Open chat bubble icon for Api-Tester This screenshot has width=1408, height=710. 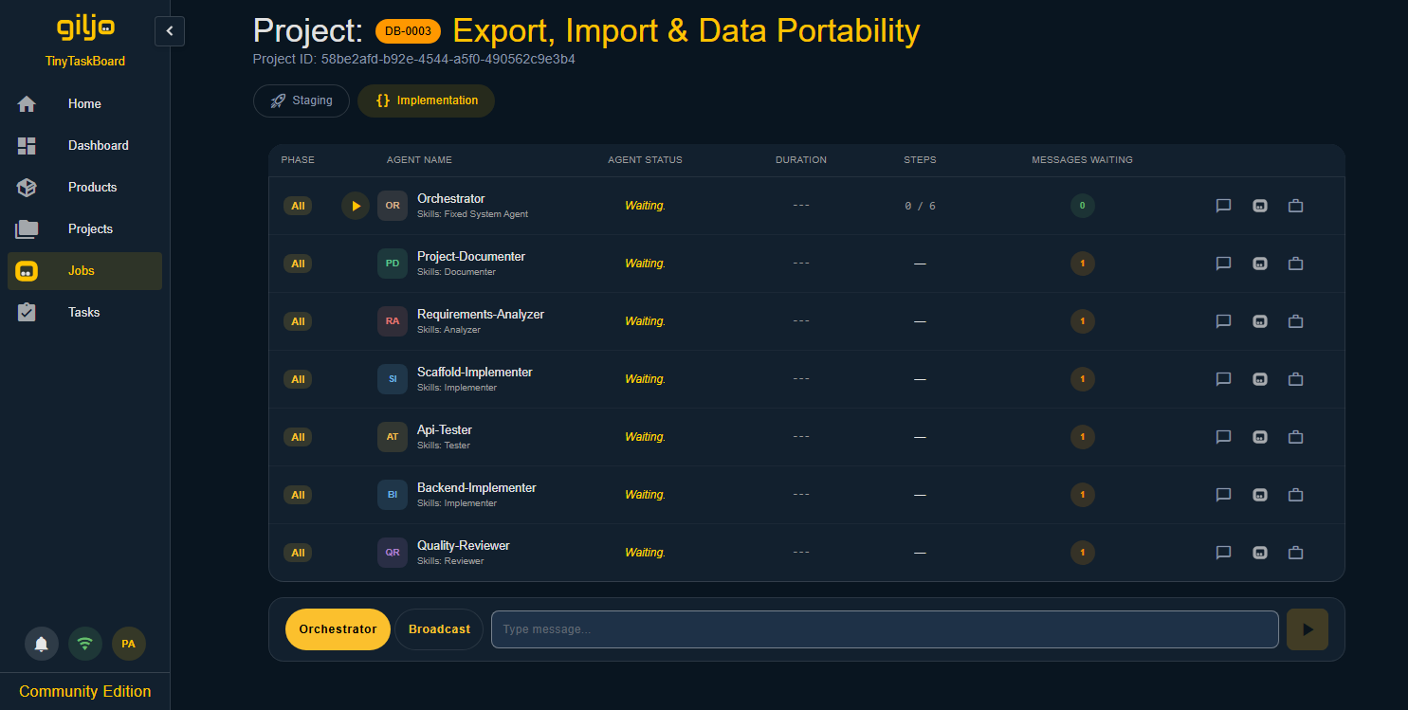(1223, 437)
